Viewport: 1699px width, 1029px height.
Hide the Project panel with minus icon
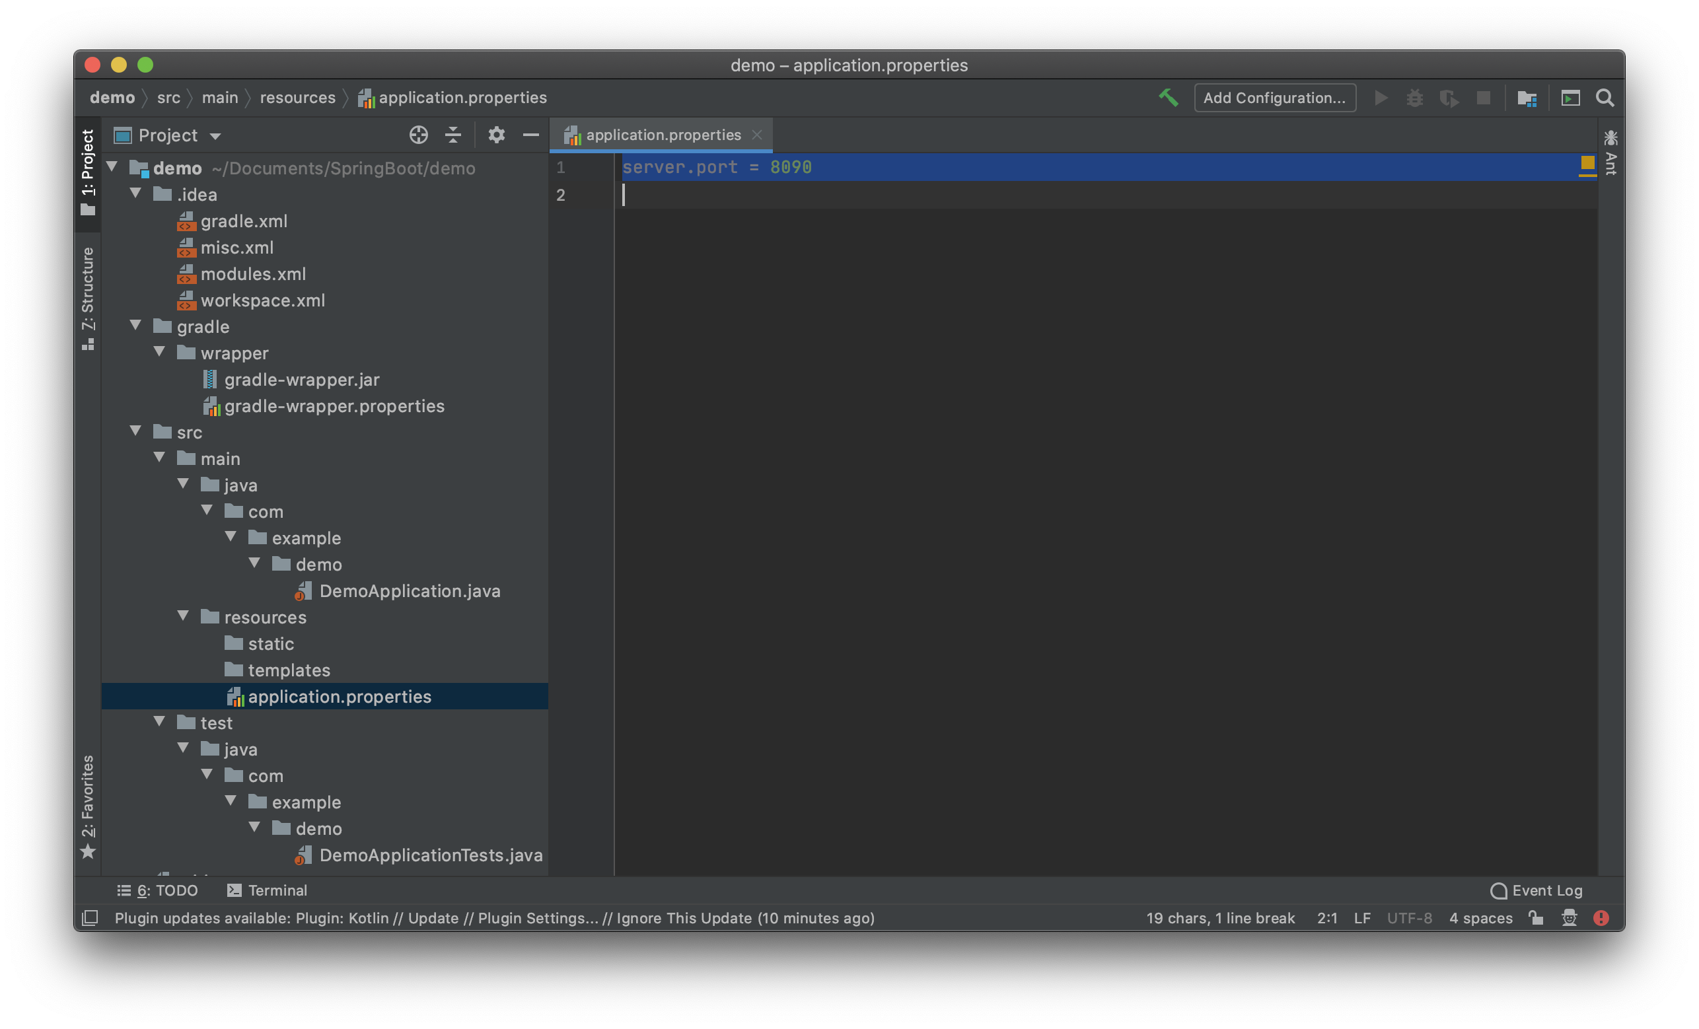point(530,135)
